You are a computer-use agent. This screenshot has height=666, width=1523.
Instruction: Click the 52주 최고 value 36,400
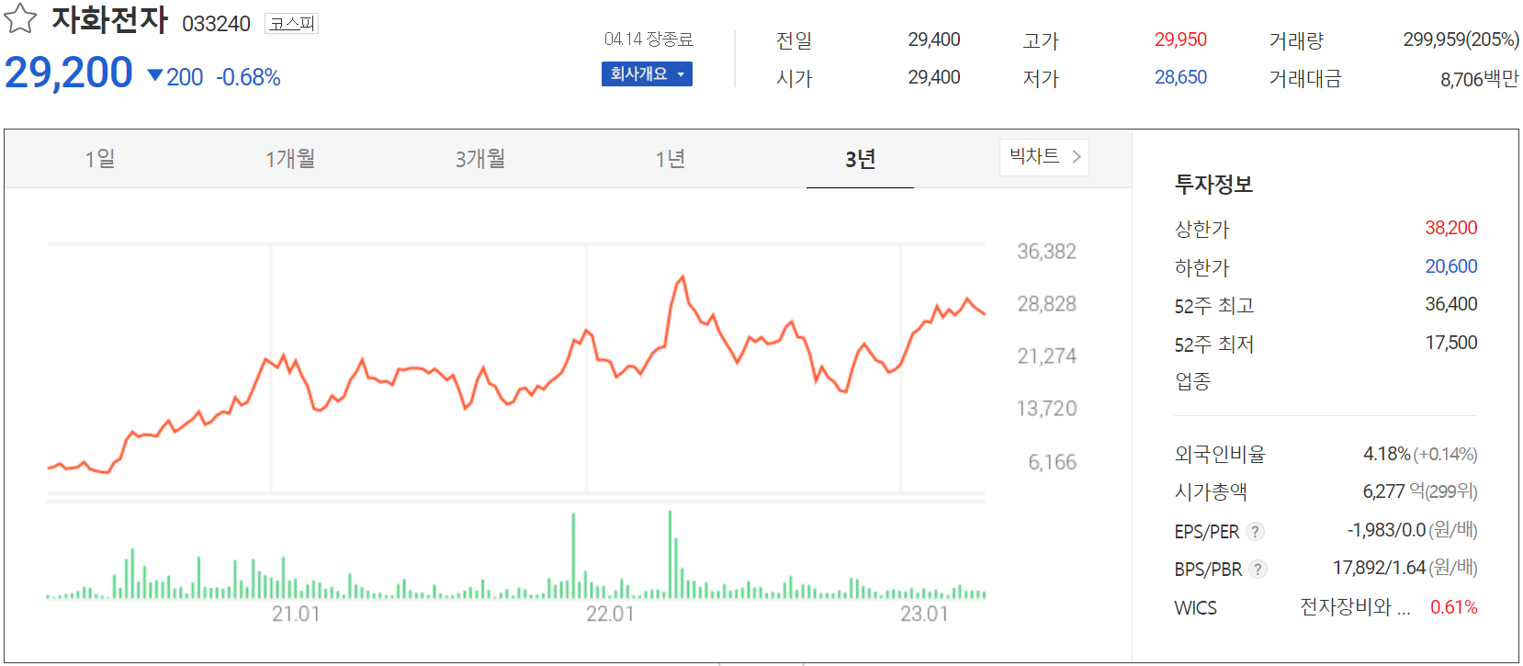coord(1450,304)
